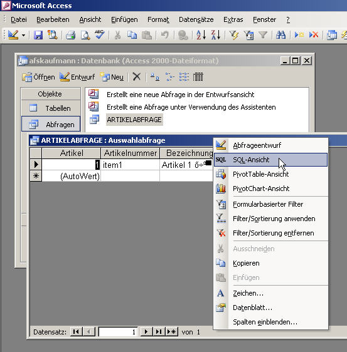Click the Find binoculars icon
The image size is (347, 352).
281,35
